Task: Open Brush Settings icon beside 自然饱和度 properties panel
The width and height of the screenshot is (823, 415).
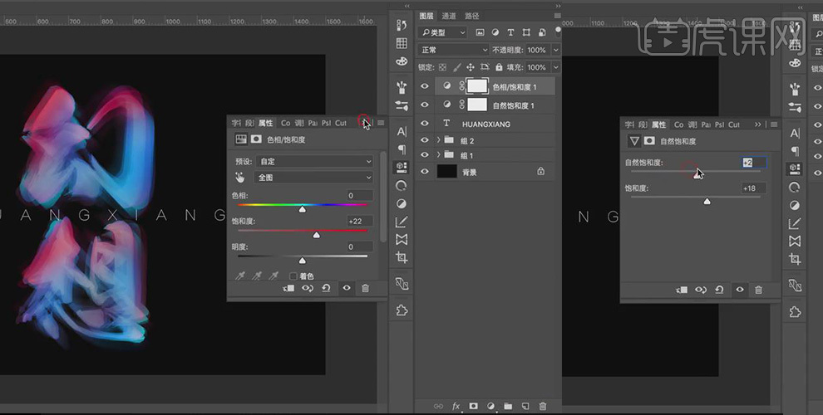Action: [795, 107]
